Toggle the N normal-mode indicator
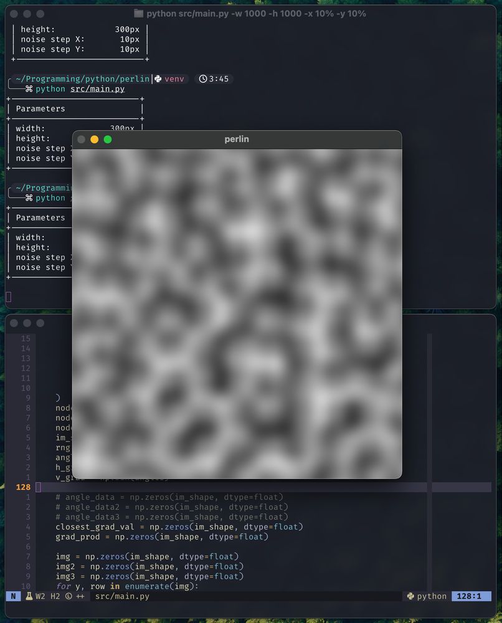The width and height of the screenshot is (502, 623). pos(12,596)
